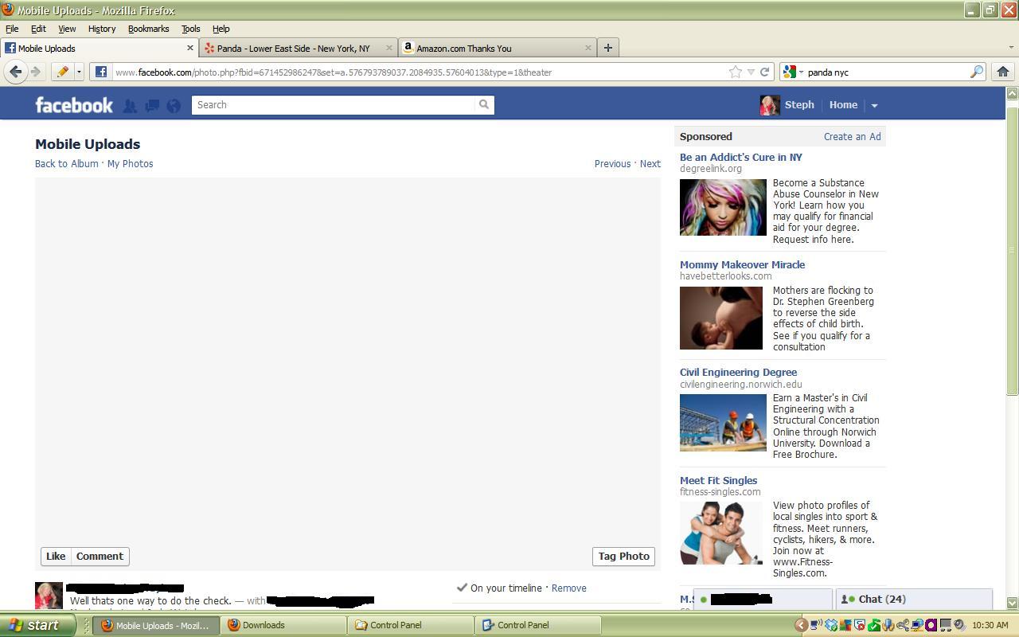Click the Dropbox tray icon
1019x637 pixels.
(x=831, y=625)
